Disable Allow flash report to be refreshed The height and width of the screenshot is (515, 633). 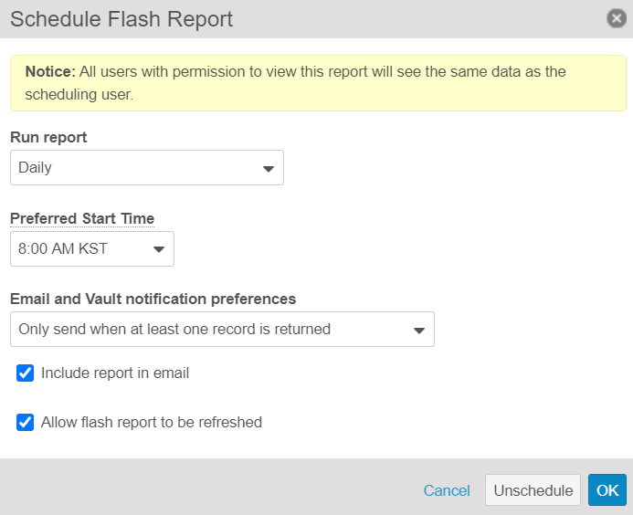click(x=26, y=422)
